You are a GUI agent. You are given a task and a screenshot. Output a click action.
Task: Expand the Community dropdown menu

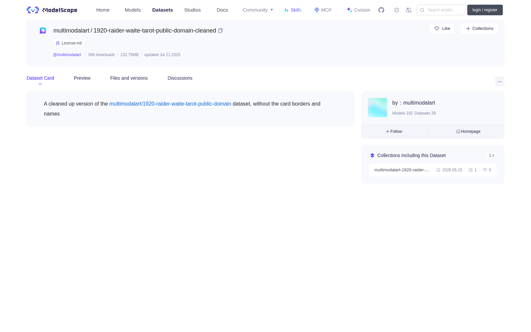[x=258, y=10]
